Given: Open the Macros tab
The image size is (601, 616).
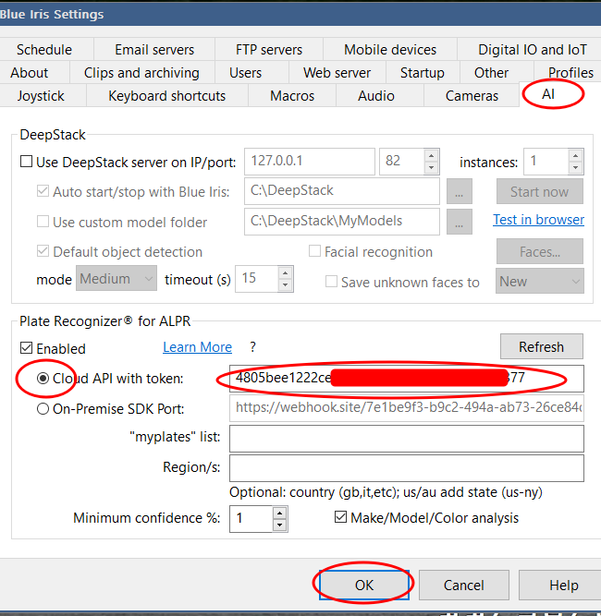Looking at the screenshot, I should tap(292, 96).
